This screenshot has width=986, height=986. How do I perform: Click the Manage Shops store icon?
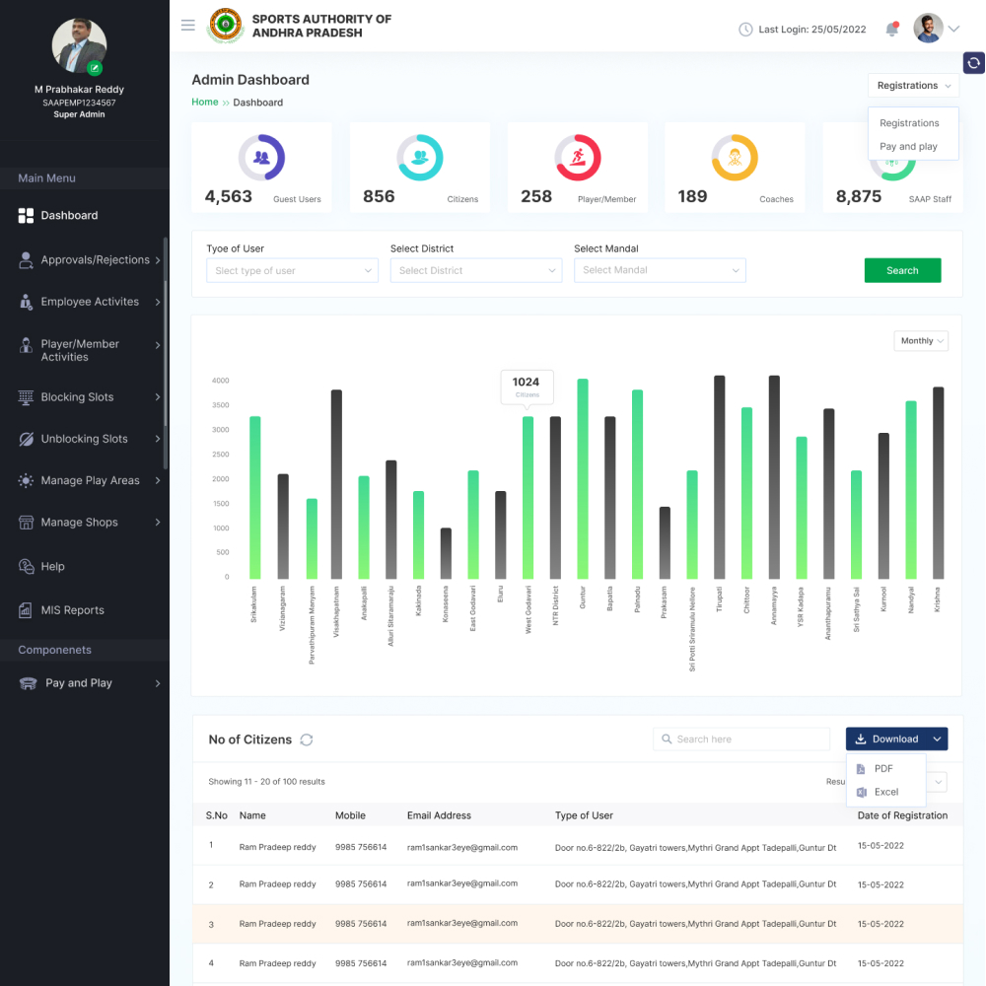(26, 523)
